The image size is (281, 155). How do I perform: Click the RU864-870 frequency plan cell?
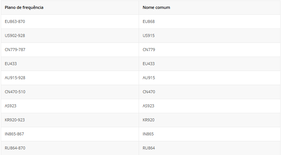(15, 148)
